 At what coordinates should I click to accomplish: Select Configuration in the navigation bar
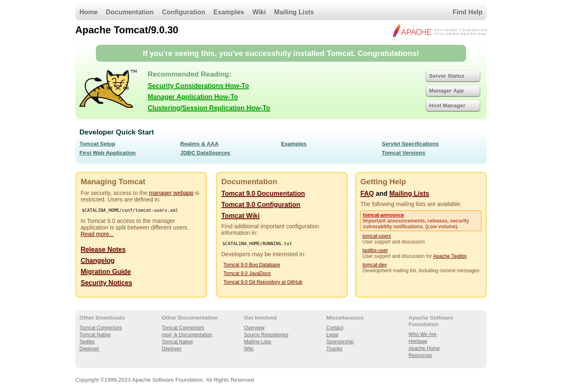click(183, 12)
